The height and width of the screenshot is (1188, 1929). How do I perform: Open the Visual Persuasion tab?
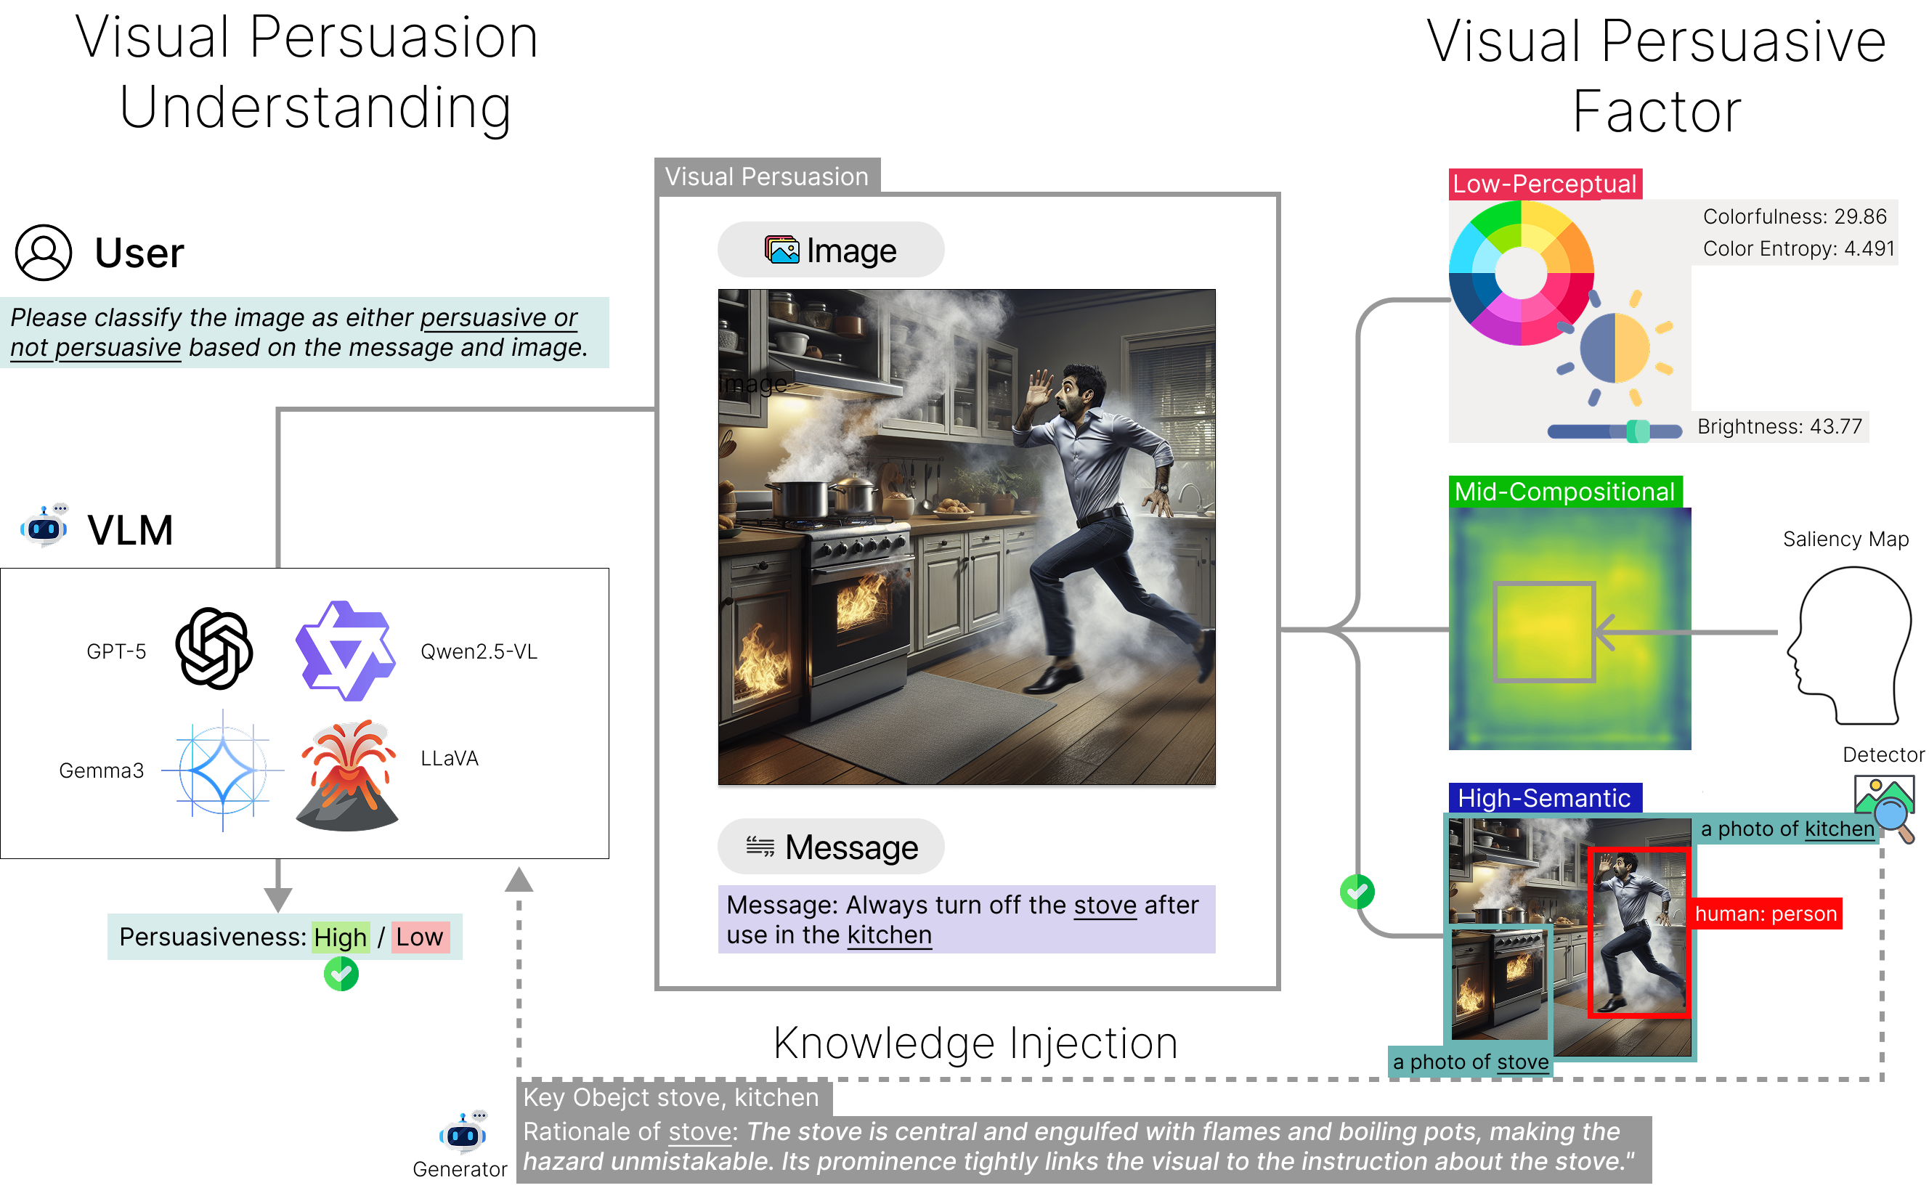point(766,176)
